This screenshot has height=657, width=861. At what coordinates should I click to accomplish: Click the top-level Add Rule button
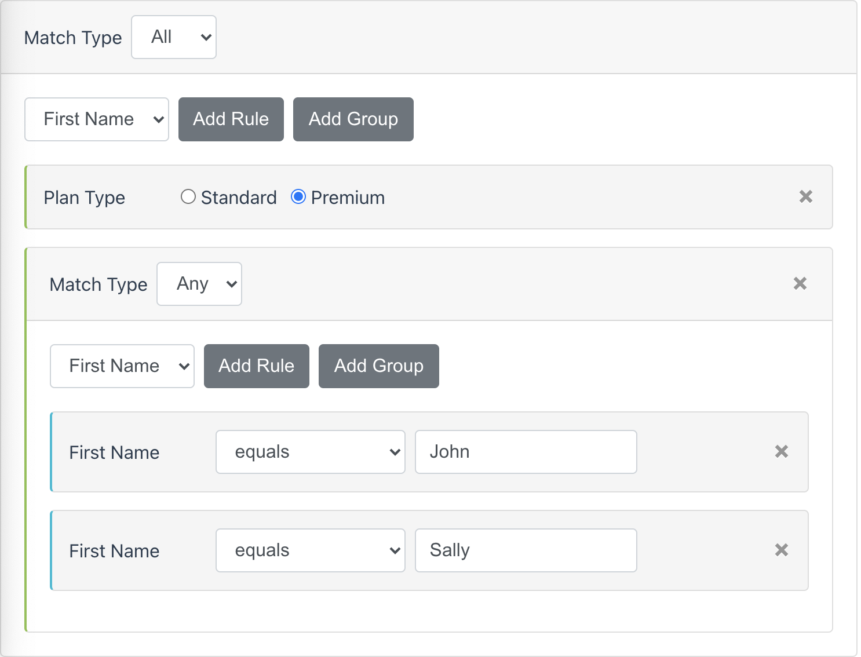click(x=231, y=119)
